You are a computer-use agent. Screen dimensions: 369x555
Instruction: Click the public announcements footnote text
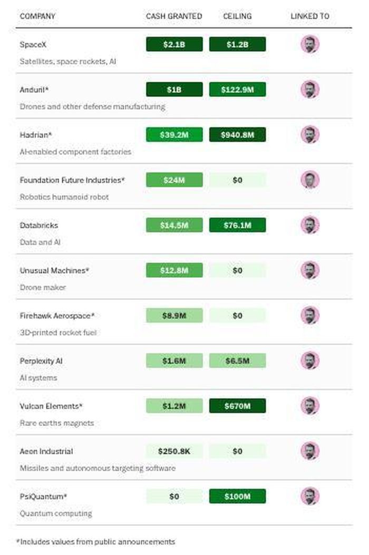point(95,542)
